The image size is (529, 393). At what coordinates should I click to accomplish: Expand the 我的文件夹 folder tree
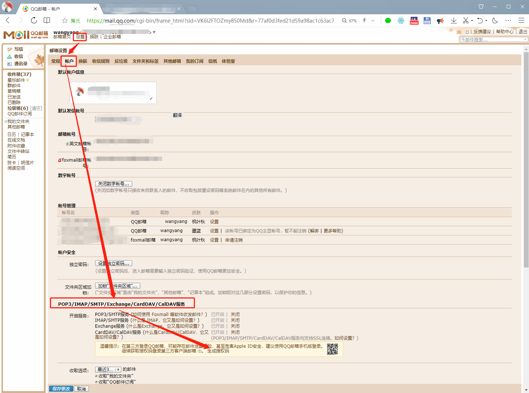coord(5,122)
